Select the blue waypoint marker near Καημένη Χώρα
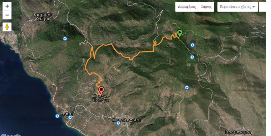Viewport: 271px width, 136px height. [x=65, y=39]
